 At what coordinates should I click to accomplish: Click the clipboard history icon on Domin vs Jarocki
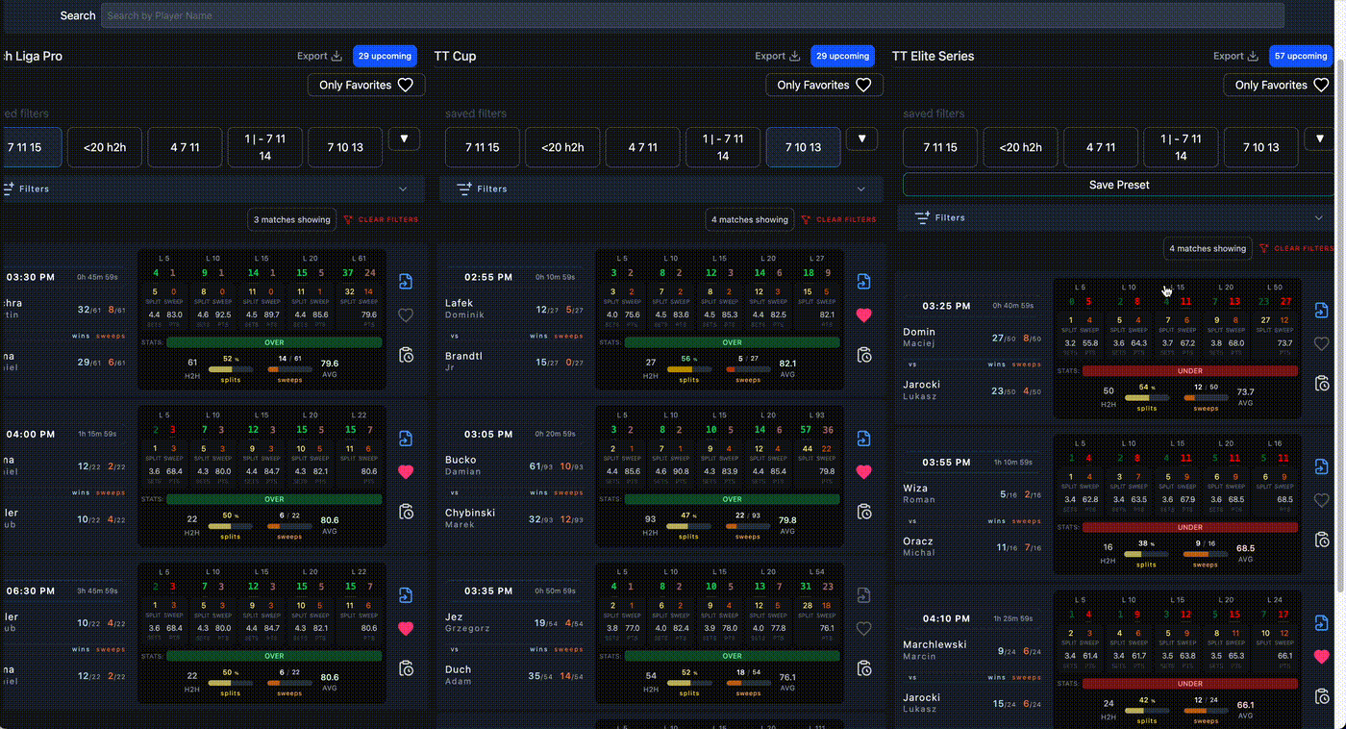pyautogui.click(x=1322, y=383)
